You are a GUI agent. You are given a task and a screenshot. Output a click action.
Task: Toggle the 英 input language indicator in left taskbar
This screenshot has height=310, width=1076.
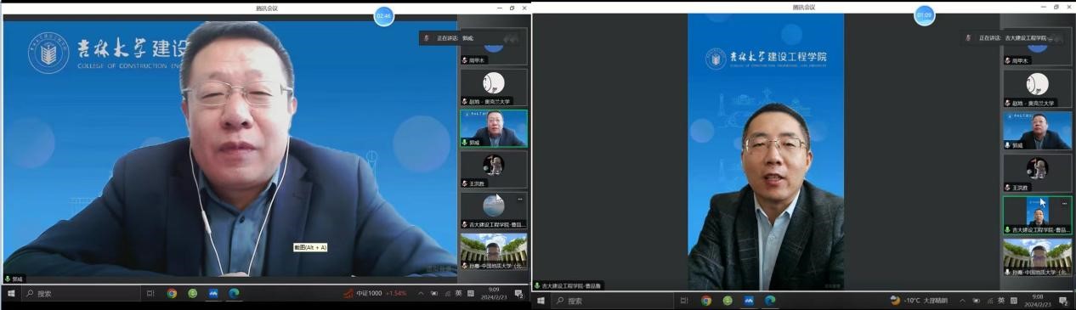(458, 293)
